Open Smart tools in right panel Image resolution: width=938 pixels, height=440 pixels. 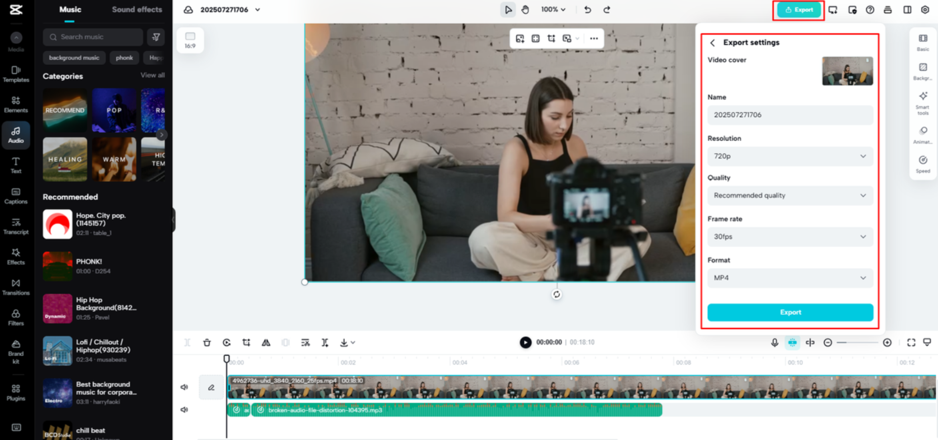point(923,103)
